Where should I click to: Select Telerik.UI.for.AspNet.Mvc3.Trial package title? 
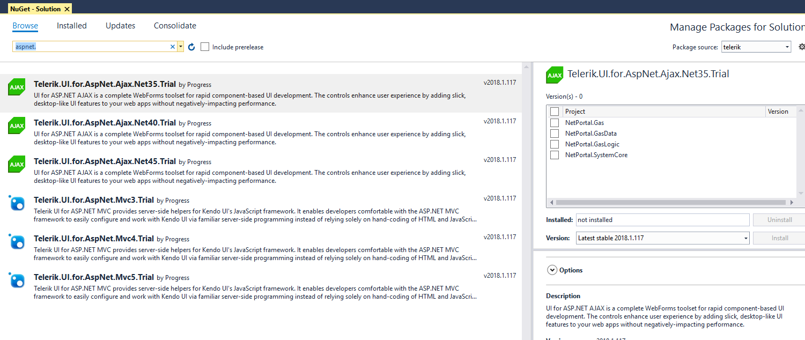point(94,199)
